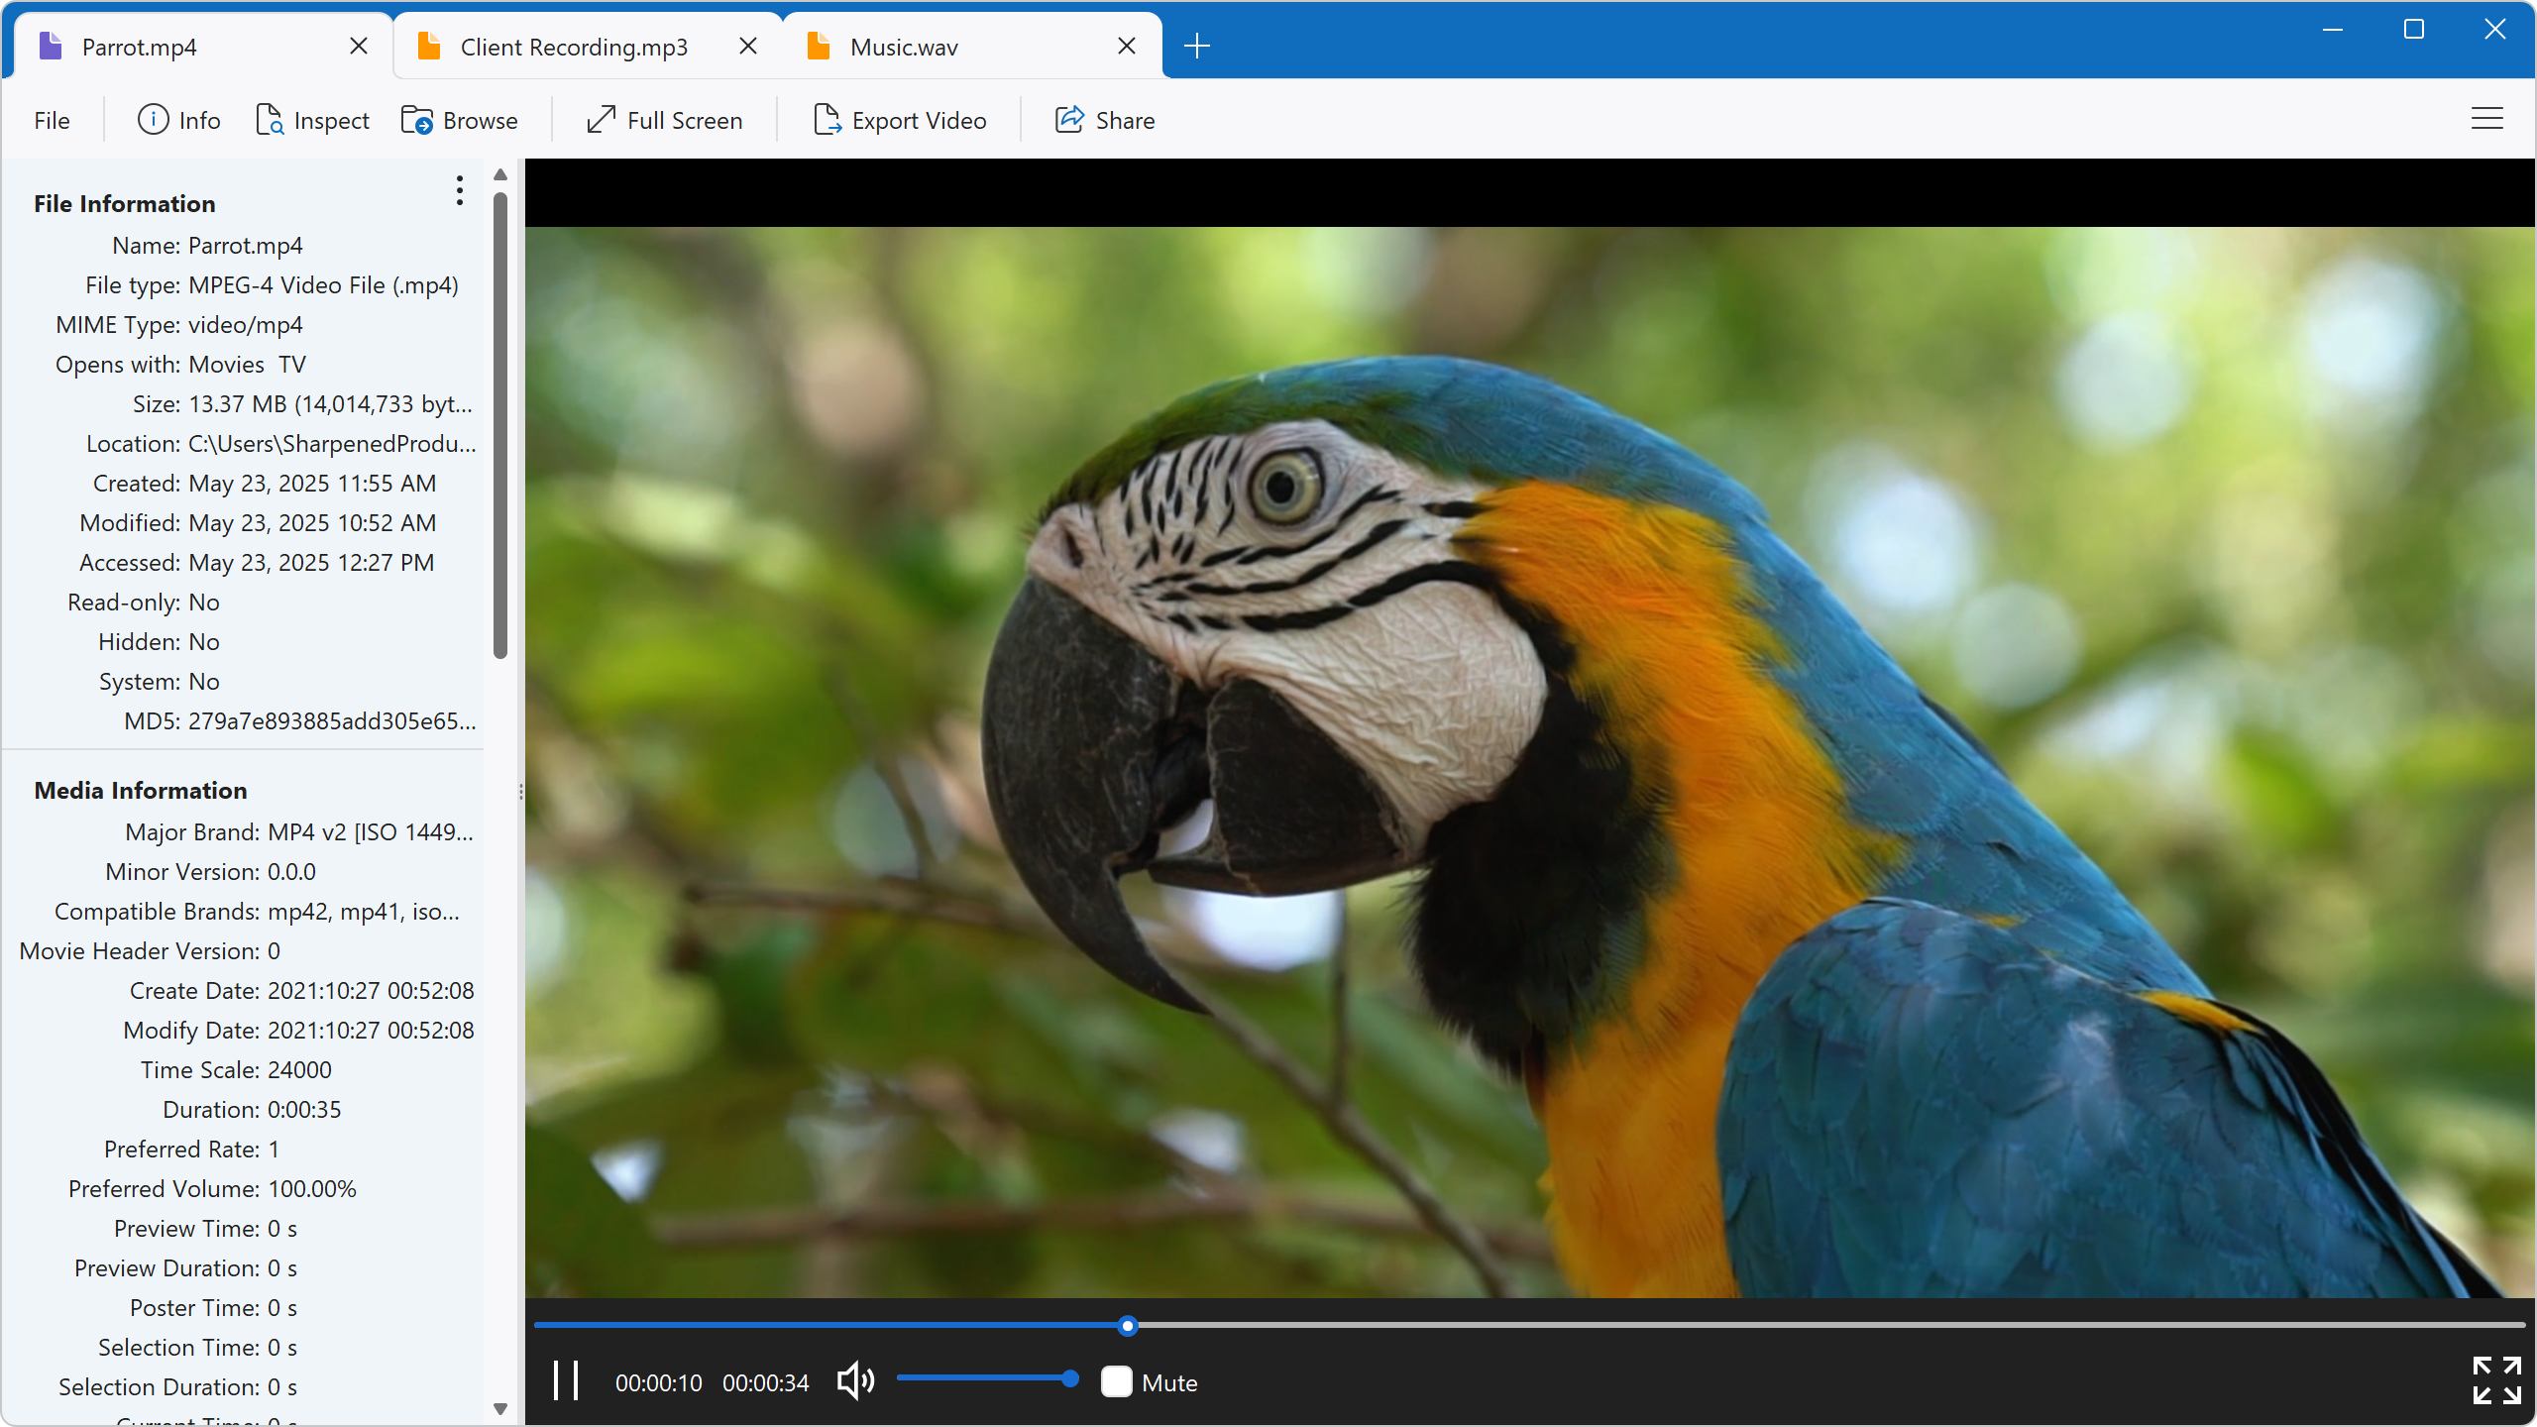Click the speaker volume icon
The image size is (2537, 1427).
click(x=855, y=1381)
